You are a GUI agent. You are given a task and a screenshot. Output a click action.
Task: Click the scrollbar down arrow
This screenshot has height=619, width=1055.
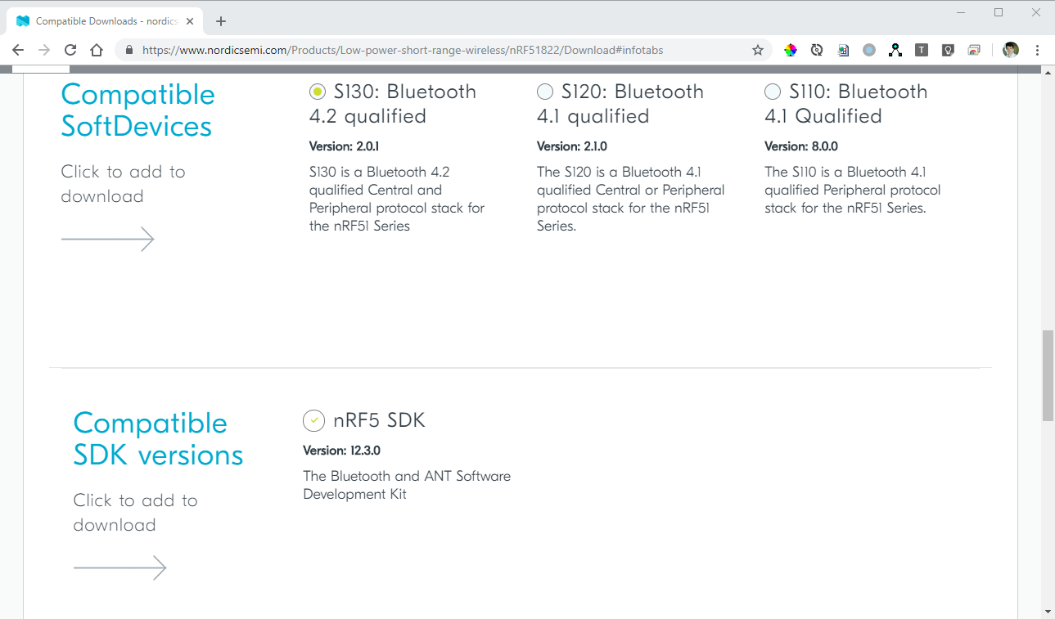click(x=1048, y=612)
